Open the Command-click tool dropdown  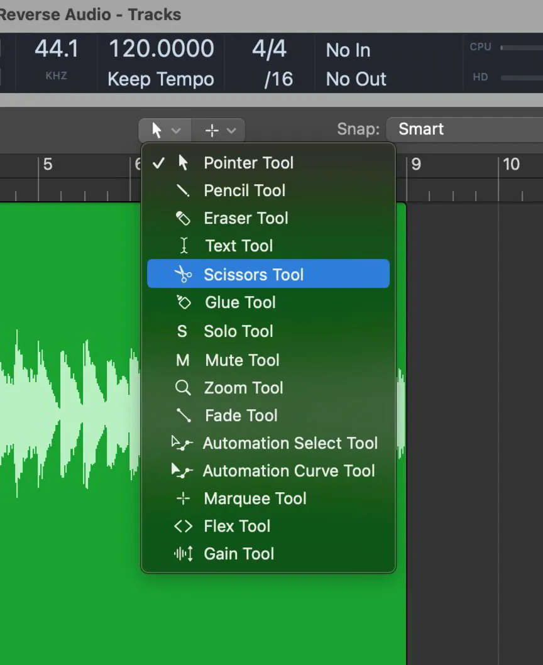[x=219, y=130]
